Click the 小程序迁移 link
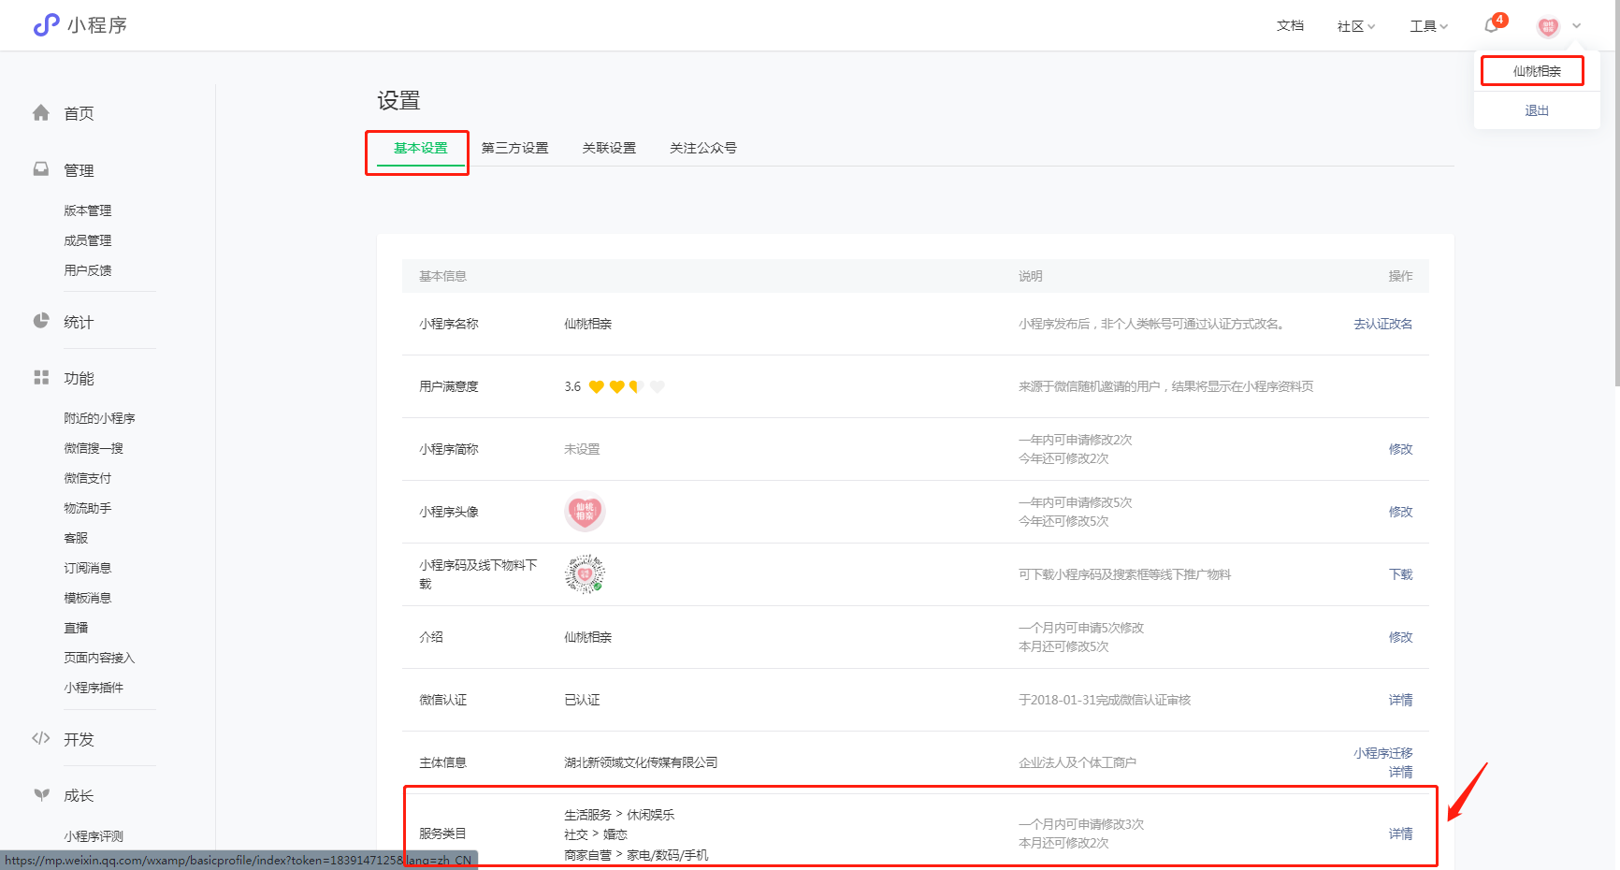The image size is (1620, 870). point(1382,753)
